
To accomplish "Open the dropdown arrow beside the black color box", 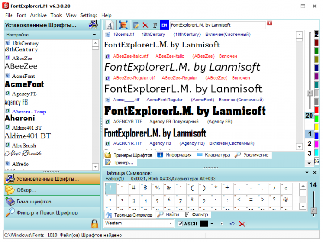I will [x=212, y=224].
